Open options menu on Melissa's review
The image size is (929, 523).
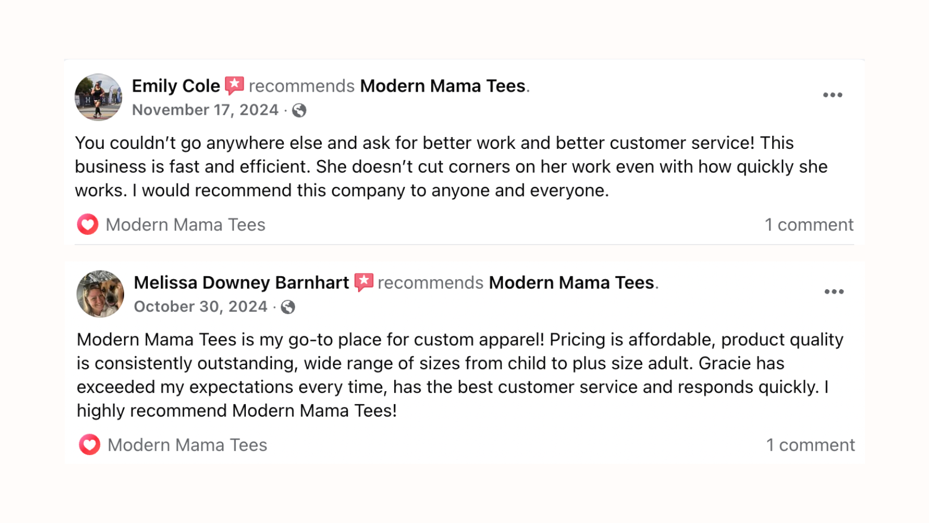point(834,291)
